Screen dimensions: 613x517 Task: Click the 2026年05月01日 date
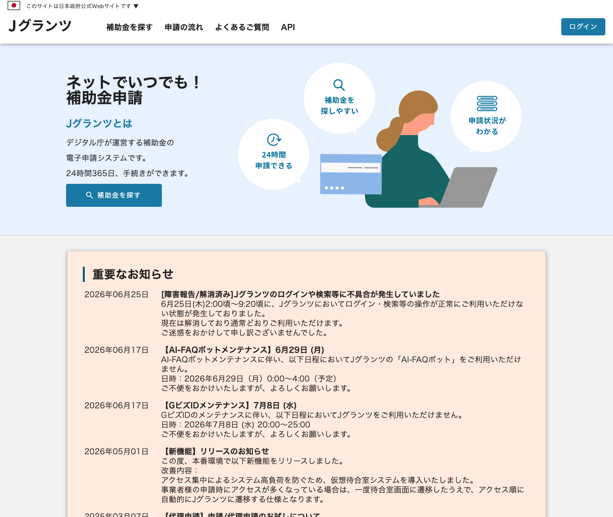click(116, 451)
